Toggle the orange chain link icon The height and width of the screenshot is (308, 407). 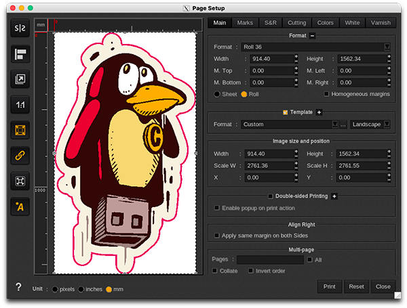pyautogui.click(x=20, y=155)
